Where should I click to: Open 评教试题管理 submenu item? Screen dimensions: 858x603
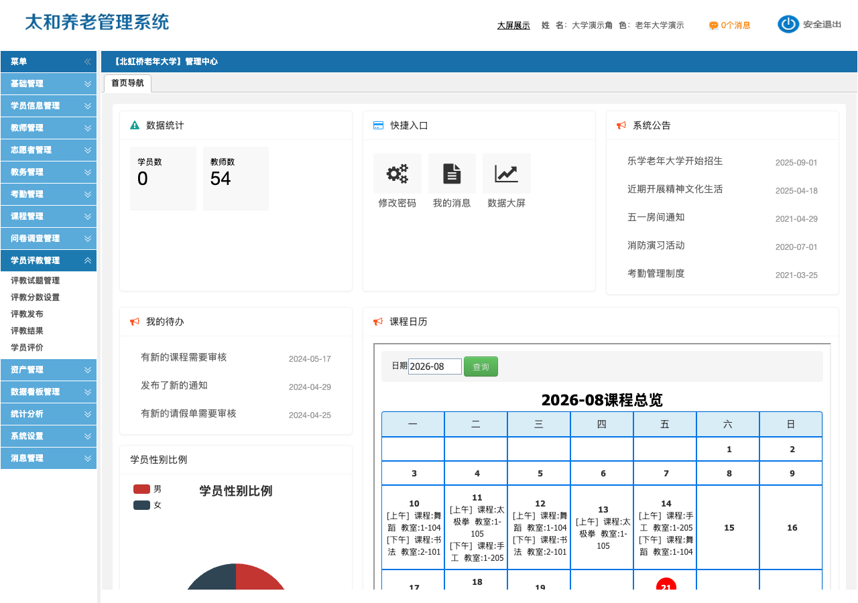35,281
